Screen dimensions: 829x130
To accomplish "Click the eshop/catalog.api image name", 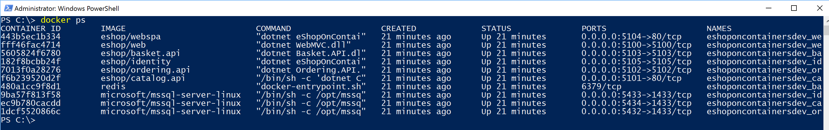I will [143, 78].
